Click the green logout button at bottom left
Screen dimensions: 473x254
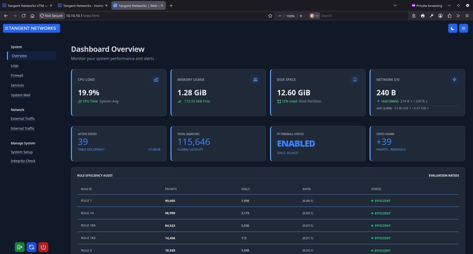20,247
